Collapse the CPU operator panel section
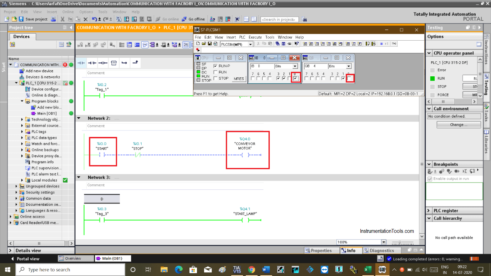 [x=429, y=53]
